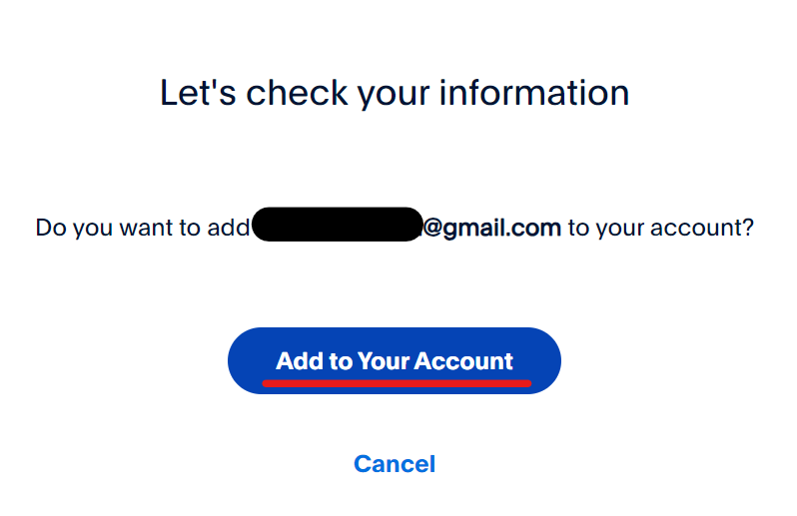
Task: Select the bold gmail.com domain text
Action: click(502, 228)
